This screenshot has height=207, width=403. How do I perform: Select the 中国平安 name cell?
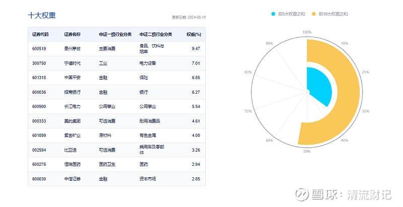(72, 78)
